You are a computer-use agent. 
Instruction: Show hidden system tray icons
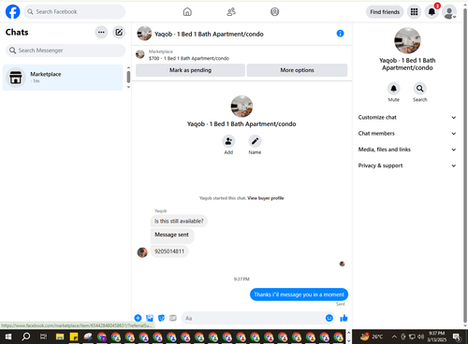[x=394, y=337]
